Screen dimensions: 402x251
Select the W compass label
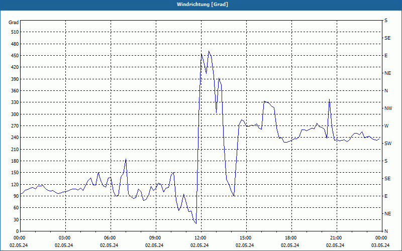(386, 126)
